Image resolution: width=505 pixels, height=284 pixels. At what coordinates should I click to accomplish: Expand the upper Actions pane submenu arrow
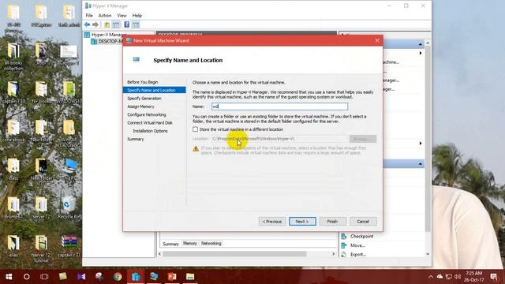point(421,53)
